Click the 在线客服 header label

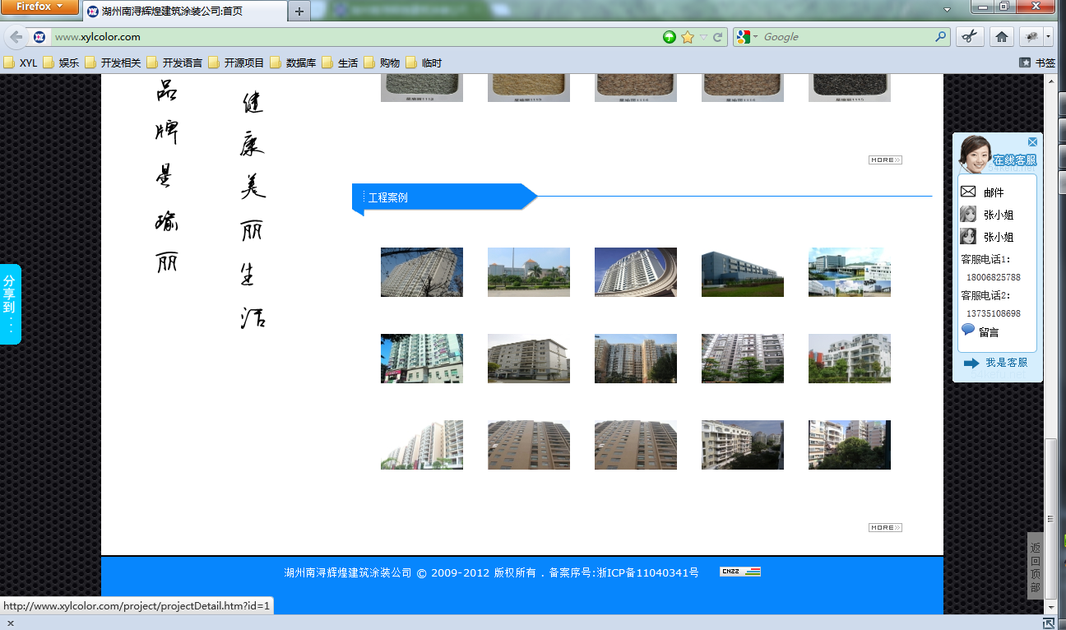click(x=1014, y=160)
